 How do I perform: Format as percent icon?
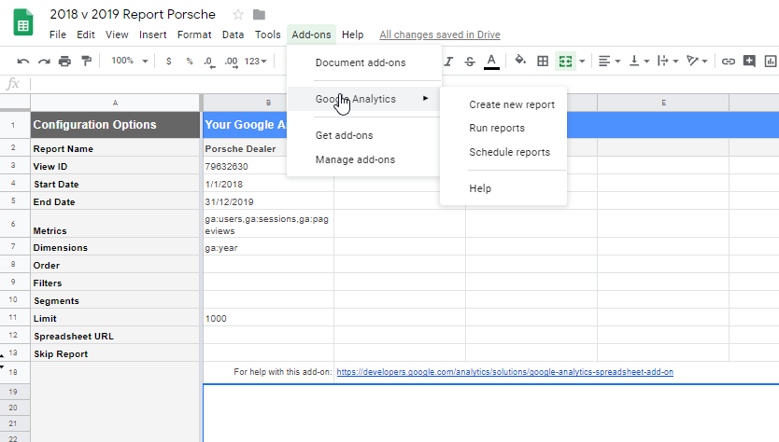click(190, 61)
